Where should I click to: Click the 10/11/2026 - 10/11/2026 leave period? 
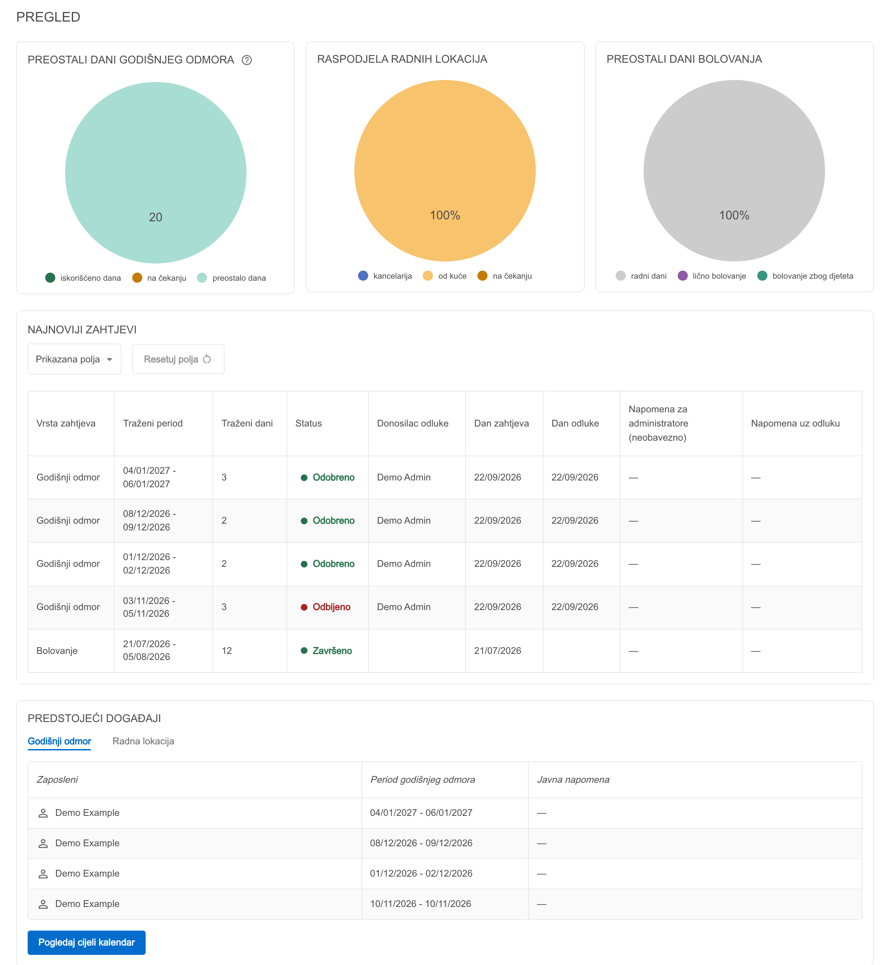tap(420, 904)
